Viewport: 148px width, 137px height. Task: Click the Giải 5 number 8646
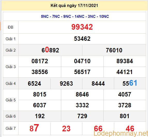[x=82, y=94]
